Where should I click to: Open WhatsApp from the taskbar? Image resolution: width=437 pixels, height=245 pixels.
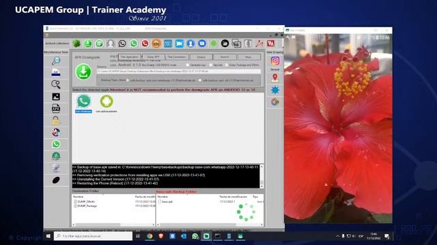pyautogui.click(x=195, y=236)
